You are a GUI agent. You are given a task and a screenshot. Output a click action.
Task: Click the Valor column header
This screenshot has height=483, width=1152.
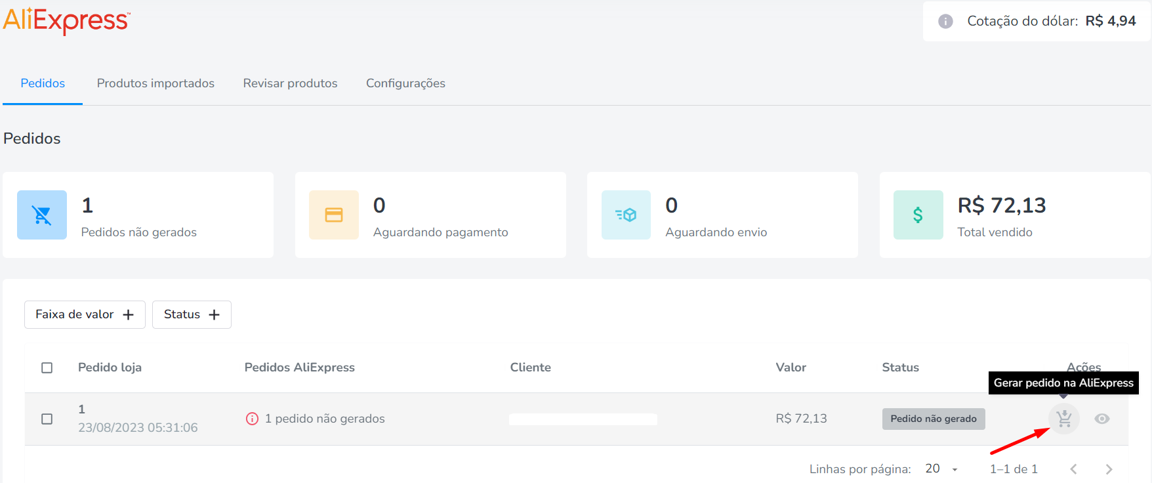point(791,367)
